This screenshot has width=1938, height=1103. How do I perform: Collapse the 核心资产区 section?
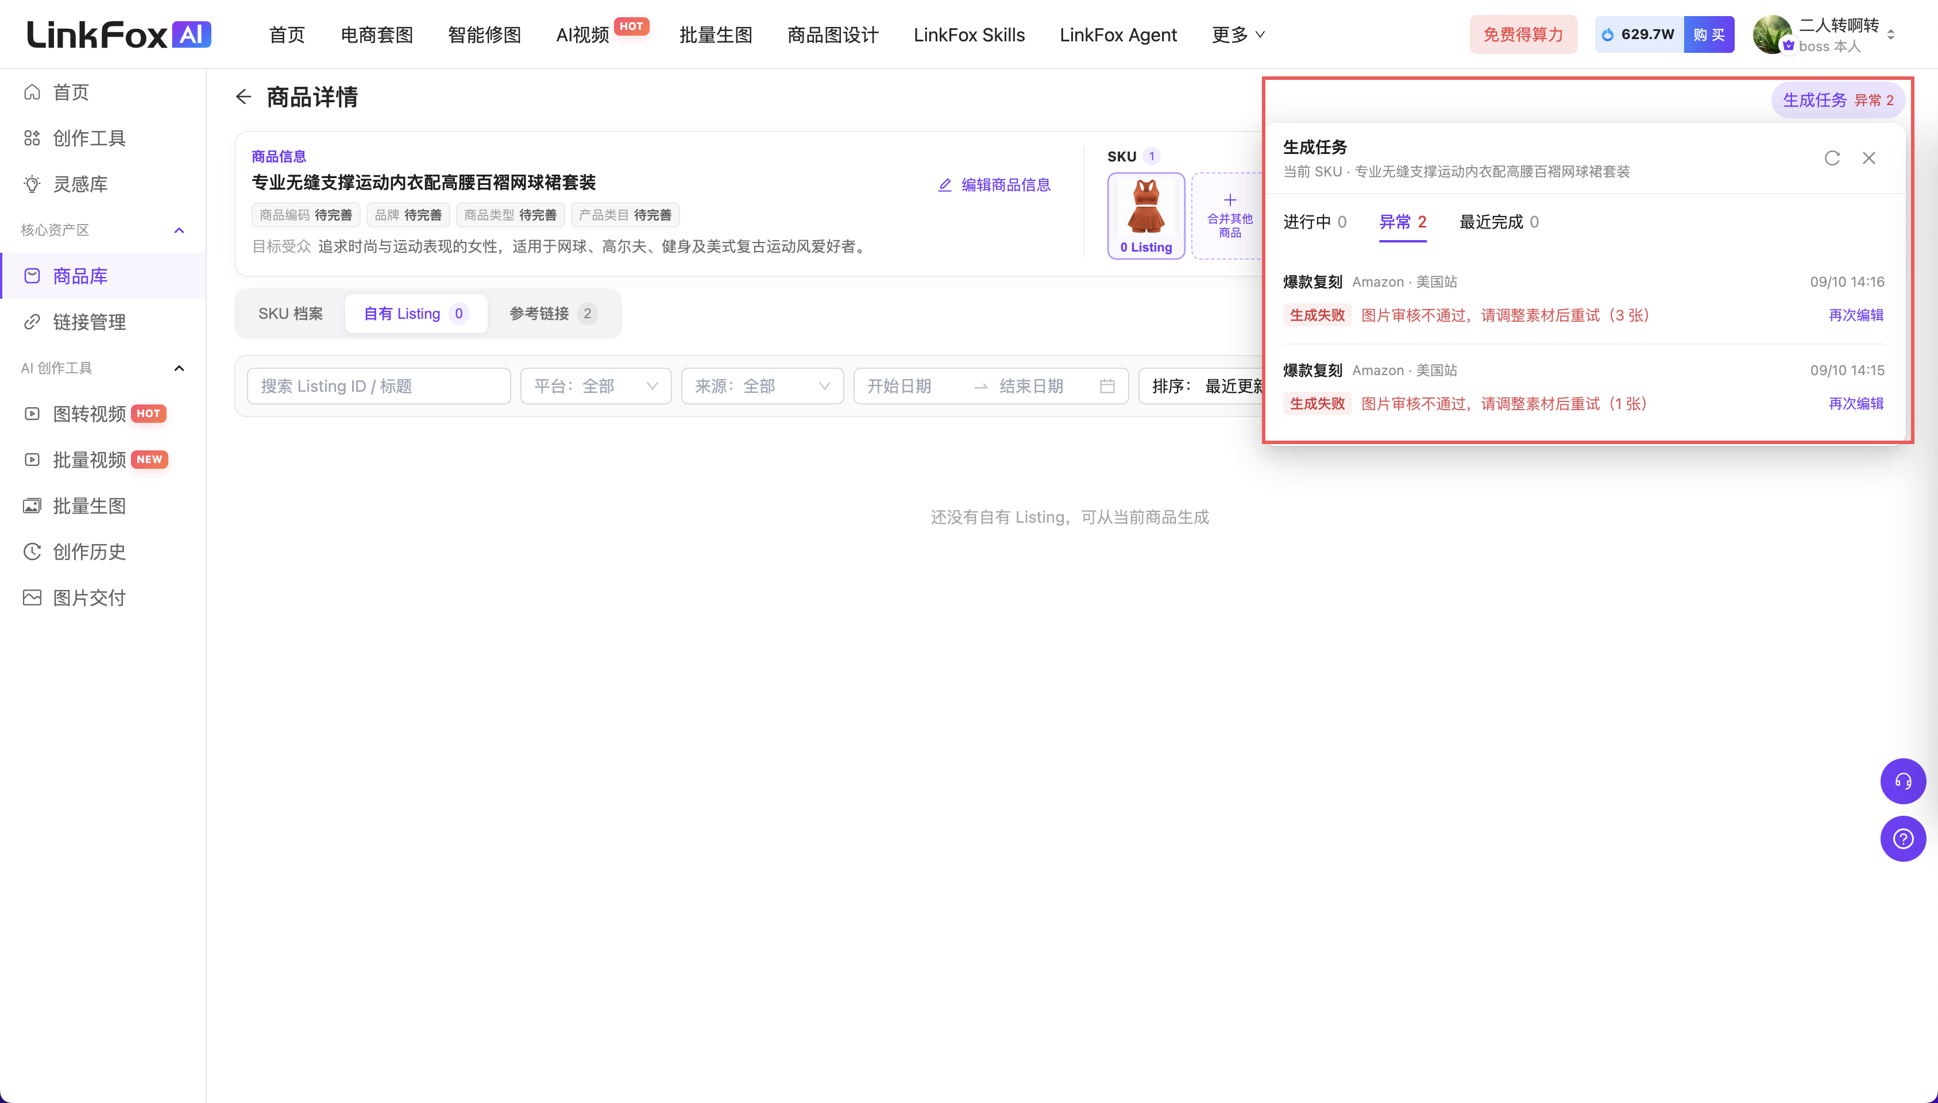coord(179,230)
